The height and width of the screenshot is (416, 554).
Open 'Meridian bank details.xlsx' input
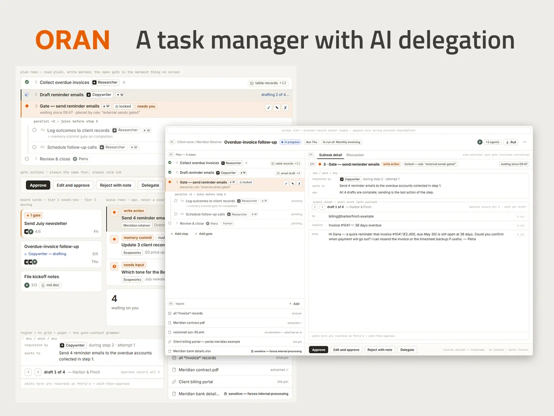(235, 351)
